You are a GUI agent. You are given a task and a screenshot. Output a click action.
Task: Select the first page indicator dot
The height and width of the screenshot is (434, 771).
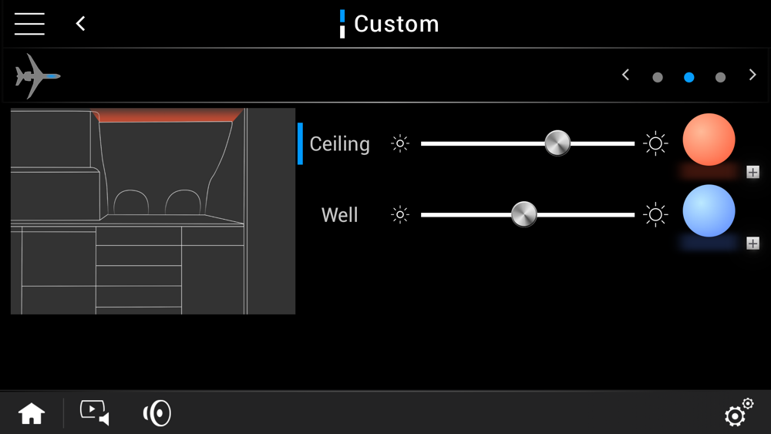tap(658, 77)
